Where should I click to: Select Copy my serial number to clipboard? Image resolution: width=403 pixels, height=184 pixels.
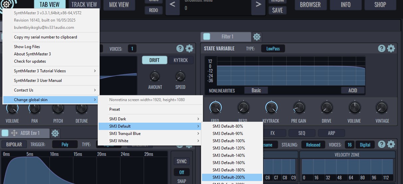click(x=51, y=37)
